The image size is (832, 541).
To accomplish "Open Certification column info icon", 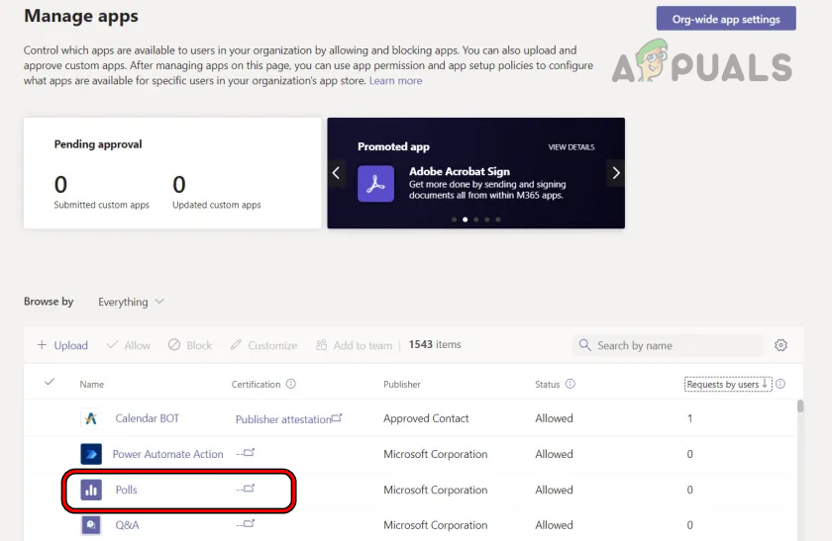I will coord(291,384).
